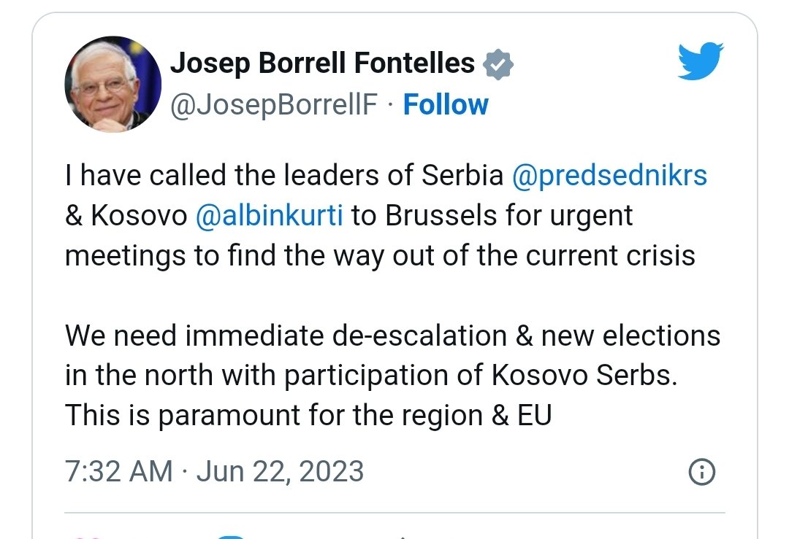Follow Josep Borrell Fontelles

point(446,105)
